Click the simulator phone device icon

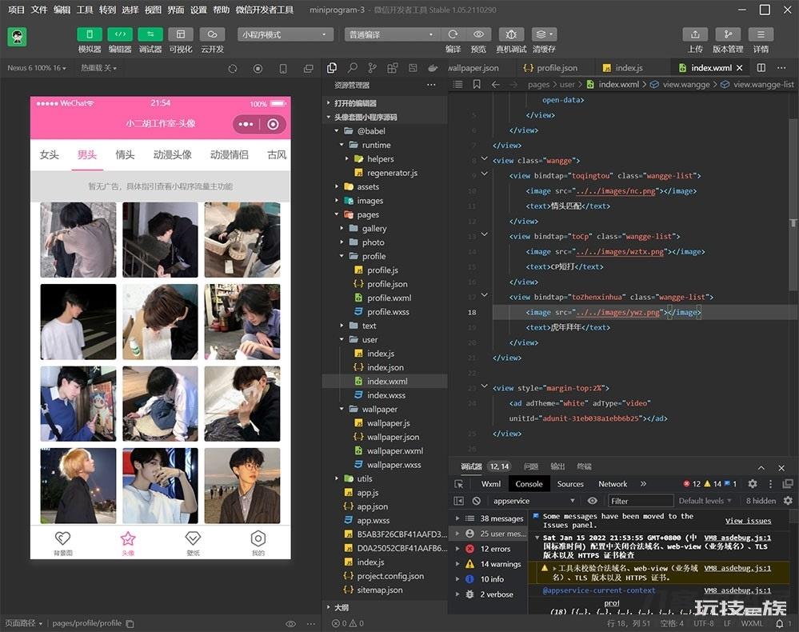click(x=283, y=68)
